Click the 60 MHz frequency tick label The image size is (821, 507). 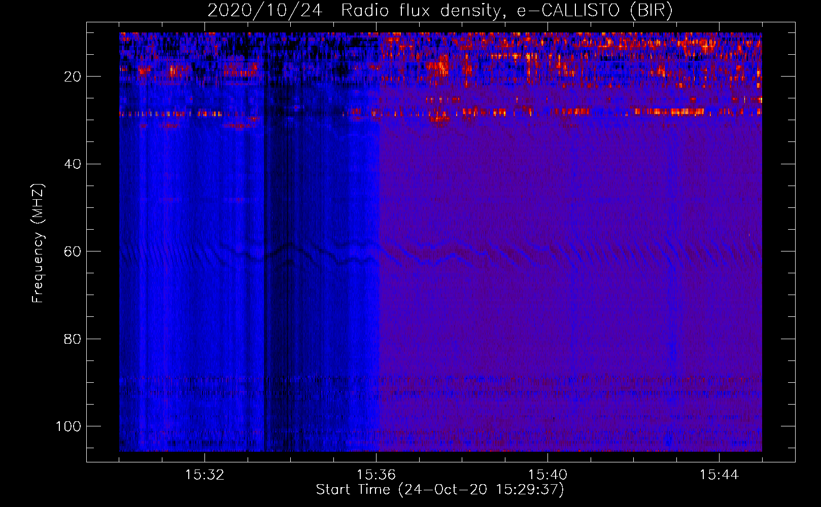73,251
